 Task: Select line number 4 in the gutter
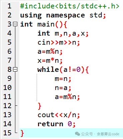point(9,33)
